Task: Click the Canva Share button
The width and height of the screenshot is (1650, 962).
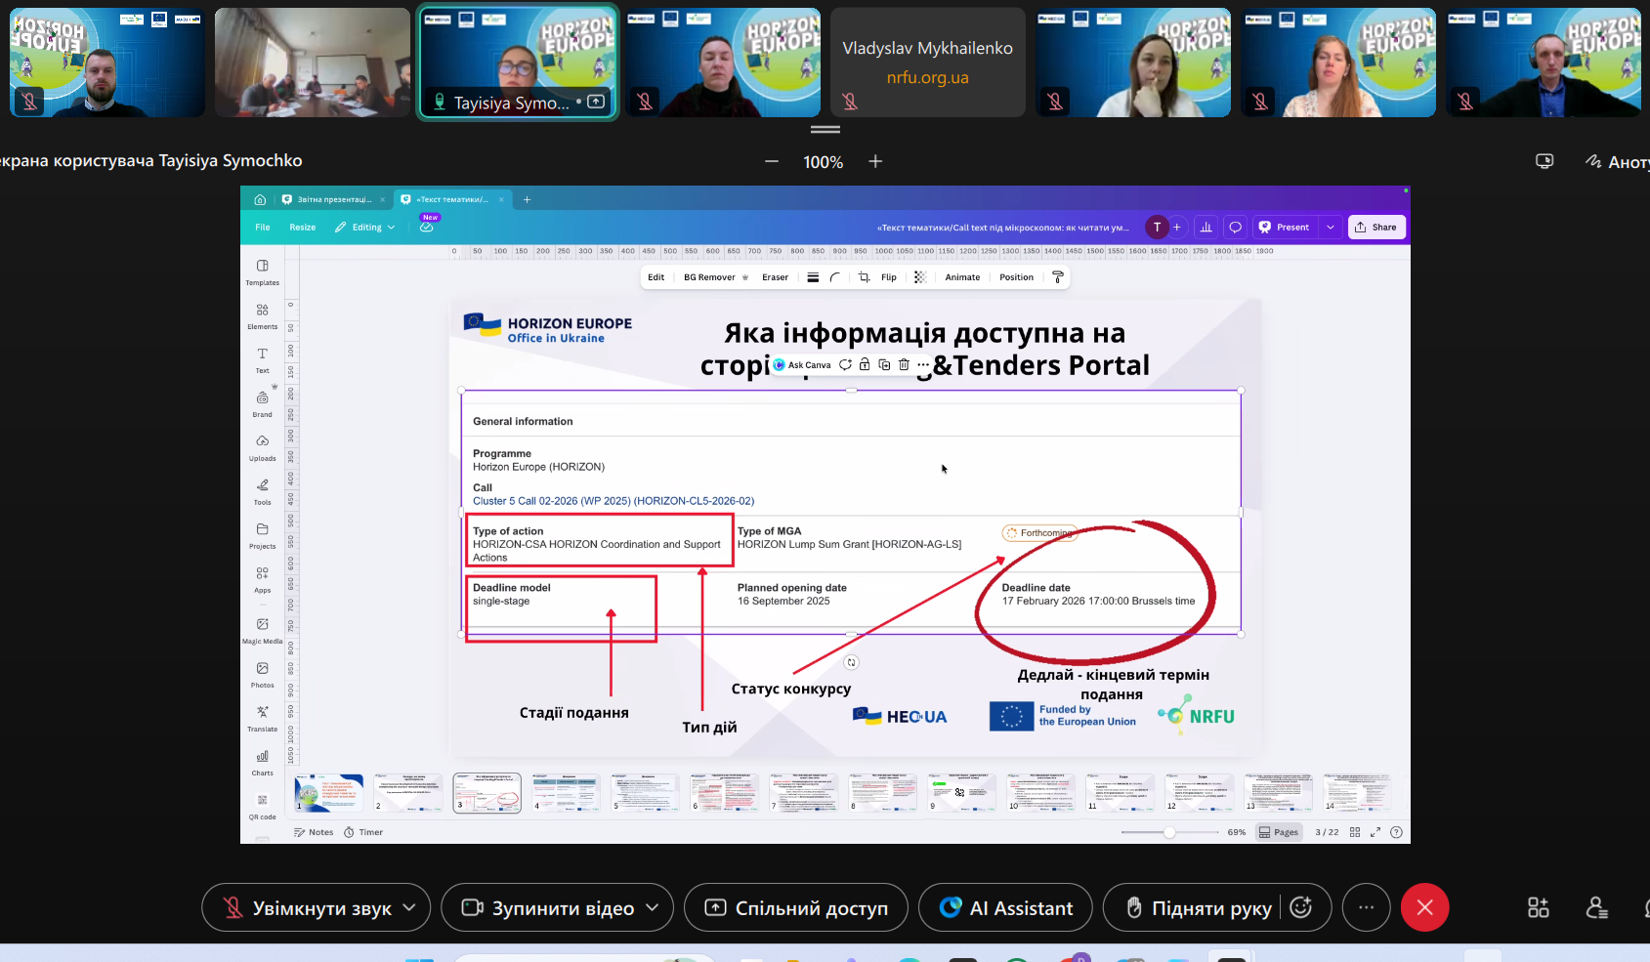Action: tap(1375, 228)
